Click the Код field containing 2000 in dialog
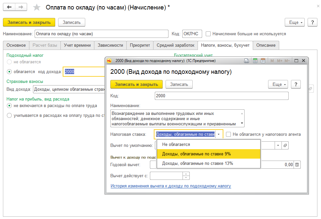 click(221, 96)
